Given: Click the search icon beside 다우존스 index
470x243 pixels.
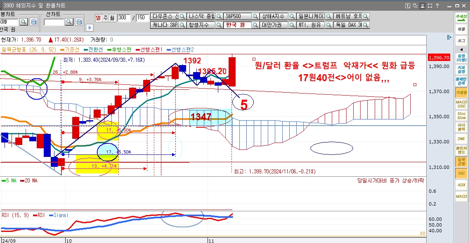Looking at the screenshot, I should point(182,16).
